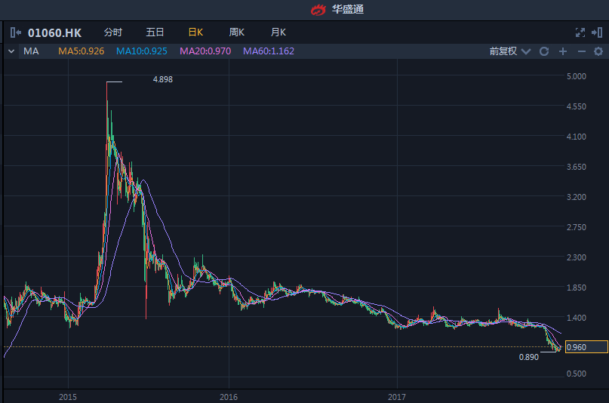Open chart settings gear icon

tap(598, 51)
